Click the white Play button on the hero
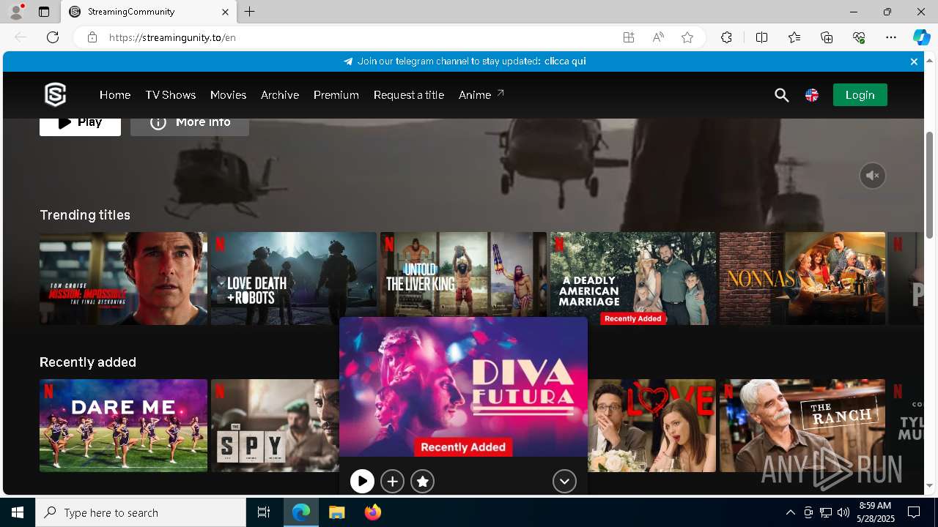Image resolution: width=938 pixels, height=527 pixels. click(80, 125)
